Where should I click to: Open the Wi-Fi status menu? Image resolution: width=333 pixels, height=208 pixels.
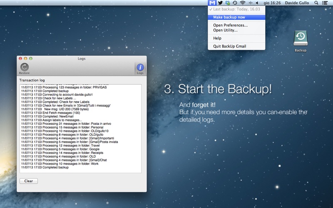pos(243,3)
